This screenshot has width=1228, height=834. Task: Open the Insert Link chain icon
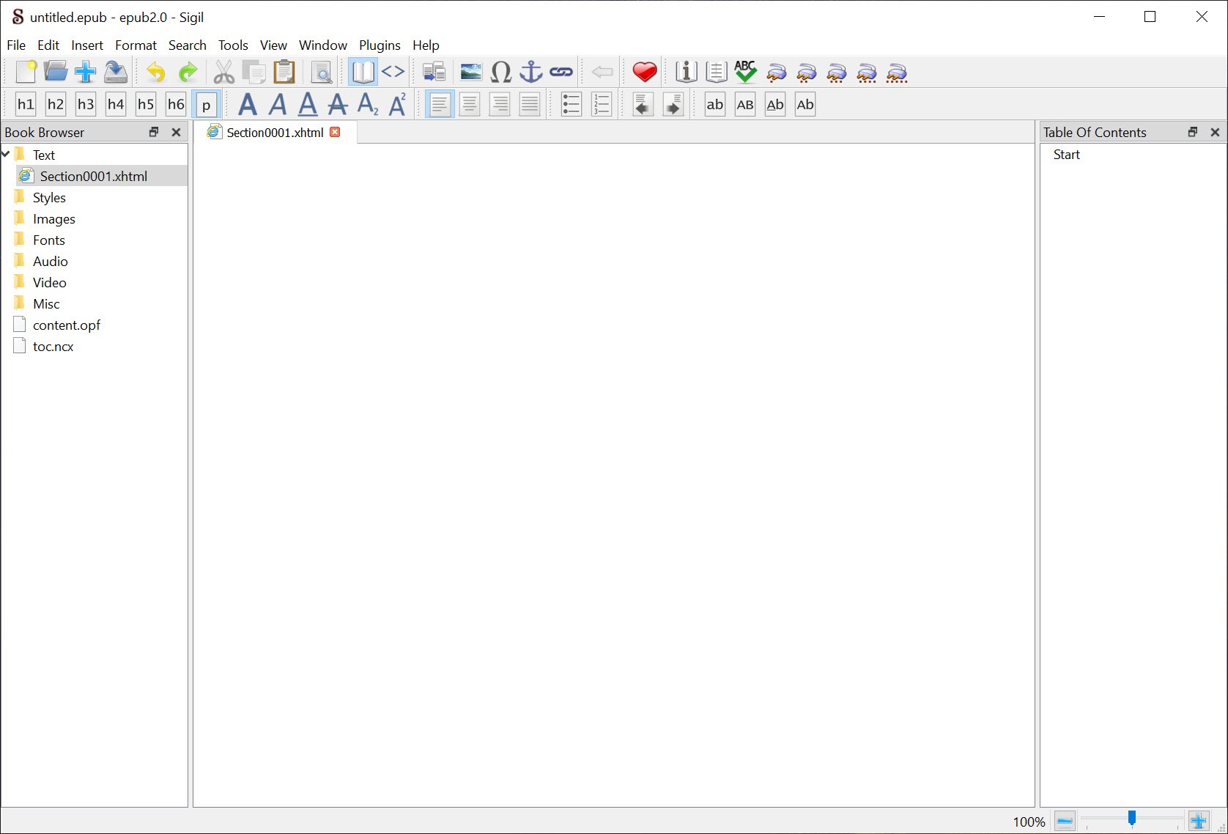point(561,72)
